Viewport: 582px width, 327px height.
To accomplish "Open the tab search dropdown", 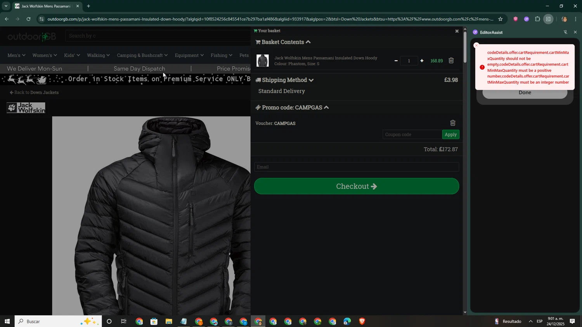I will (x=6, y=6).
